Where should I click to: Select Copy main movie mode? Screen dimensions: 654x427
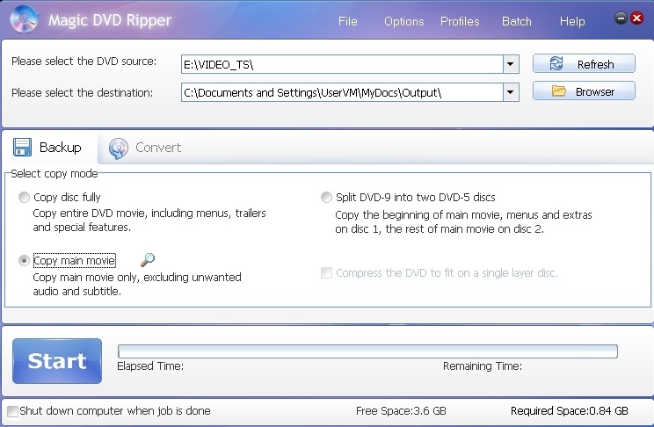click(x=25, y=261)
